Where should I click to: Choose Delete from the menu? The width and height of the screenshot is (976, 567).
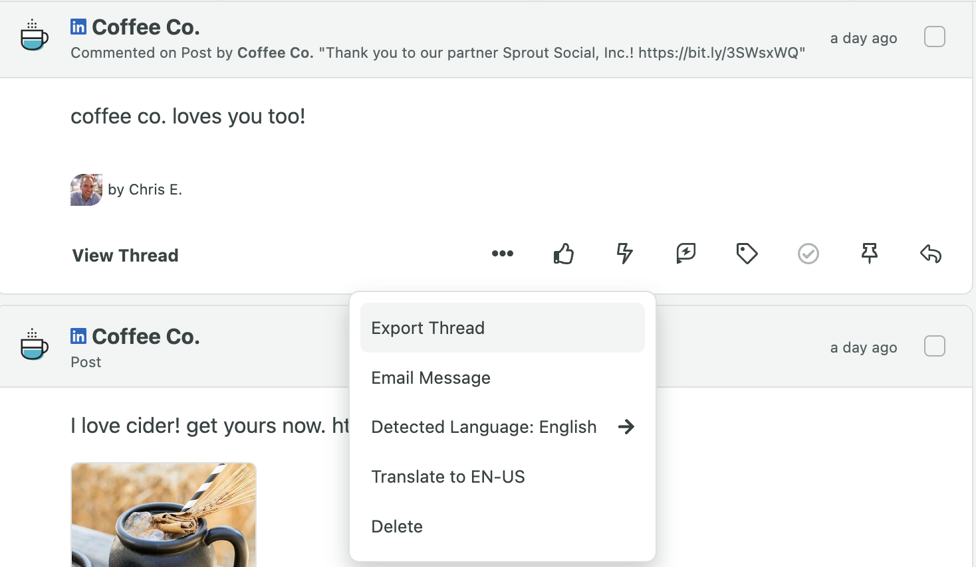click(503, 526)
